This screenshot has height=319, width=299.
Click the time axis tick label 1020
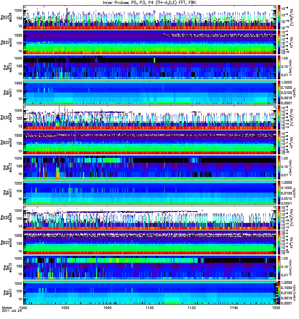click(x=65, y=308)
